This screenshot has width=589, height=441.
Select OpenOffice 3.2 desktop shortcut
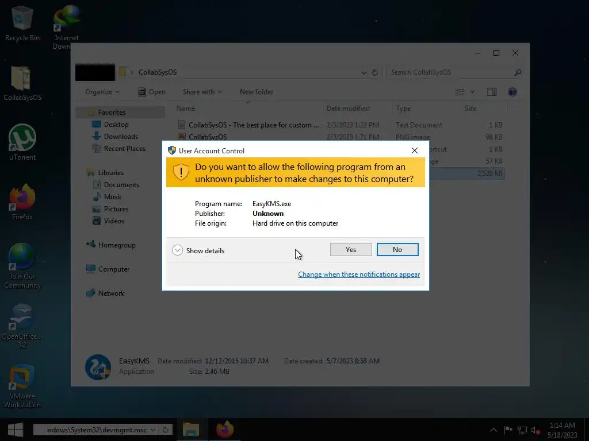22,326
